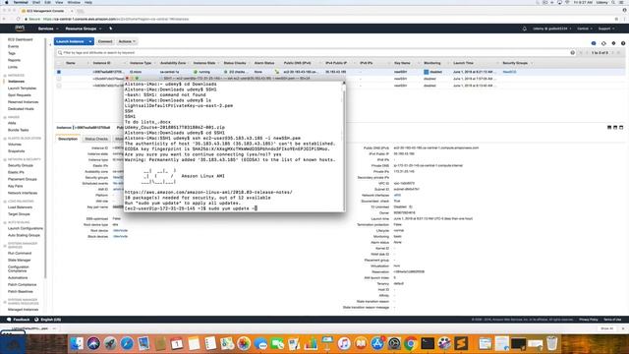Open the View menu

coord(59,2)
